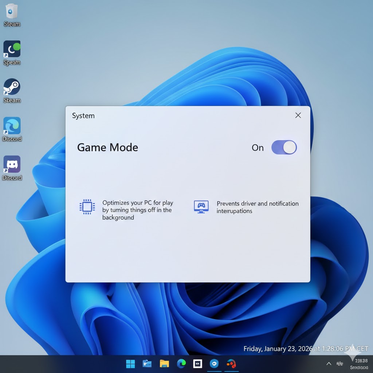The width and height of the screenshot is (373, 373).
Task: Close the System dialog
Action: pyautogui.click(x=298, y=115)
